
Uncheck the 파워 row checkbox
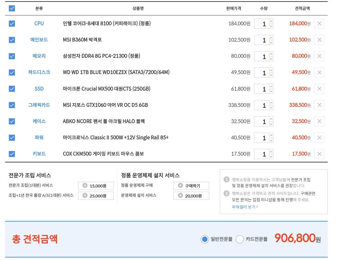(12, 137)
